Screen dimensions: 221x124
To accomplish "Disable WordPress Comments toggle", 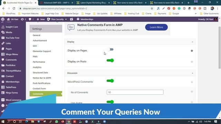I will point(110,81).
